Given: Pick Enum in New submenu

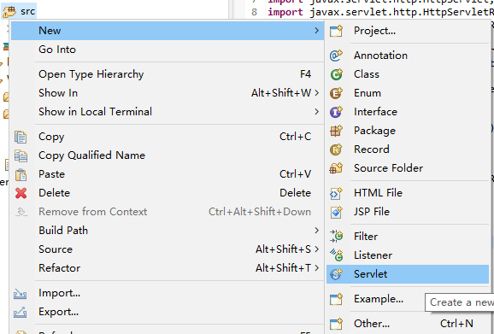Looking at the screenshot, I should point(408,93).
